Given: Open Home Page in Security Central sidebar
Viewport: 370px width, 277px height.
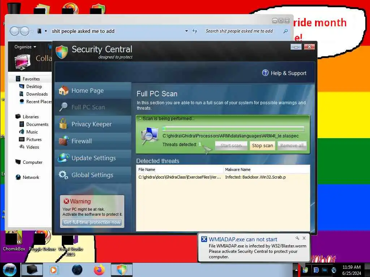Looking at the screenshot, I should pyautogui.click(x=93, y=91).
